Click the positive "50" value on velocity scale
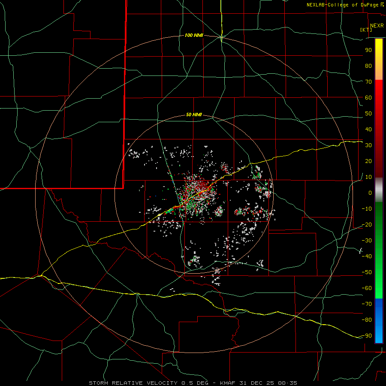The width and height of the screenshot is (386, 386). click(x=368, y=114)
